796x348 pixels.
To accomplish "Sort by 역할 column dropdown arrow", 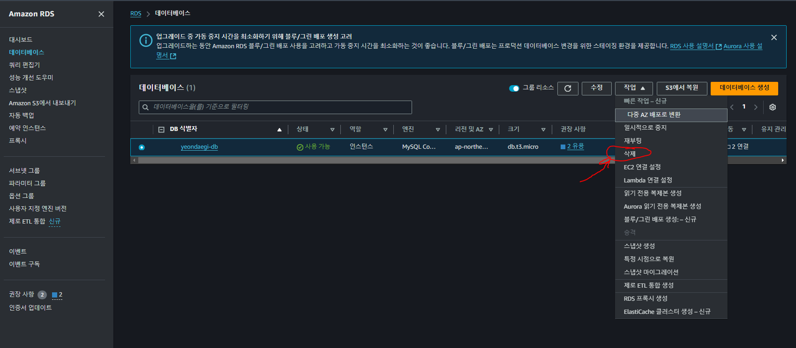I will coord(385,130).
